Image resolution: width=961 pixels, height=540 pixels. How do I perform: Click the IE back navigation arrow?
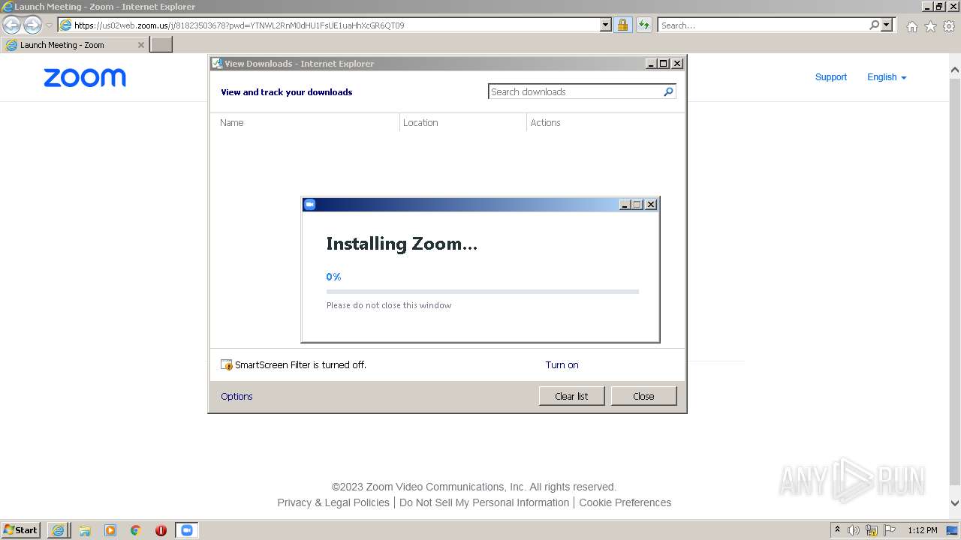(x=12, y=25)
